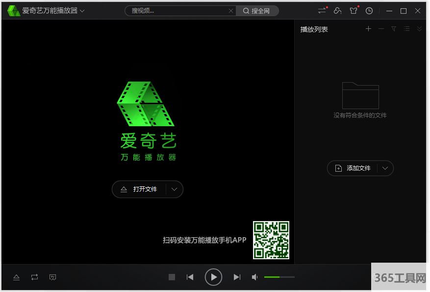Expand the 打开文件 dropdown arrow
The image size is (430, 292).
coord(174,189)
